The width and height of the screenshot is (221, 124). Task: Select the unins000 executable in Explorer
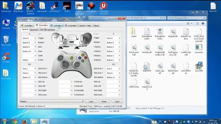199,67
